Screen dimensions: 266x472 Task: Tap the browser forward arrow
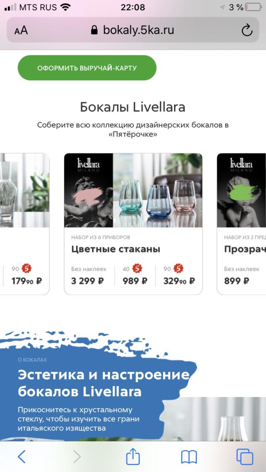(x=77, y=457)
